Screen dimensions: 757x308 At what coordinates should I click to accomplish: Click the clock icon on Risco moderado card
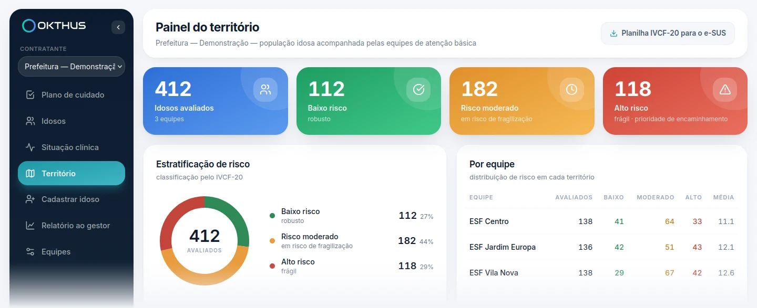(571, 90)
